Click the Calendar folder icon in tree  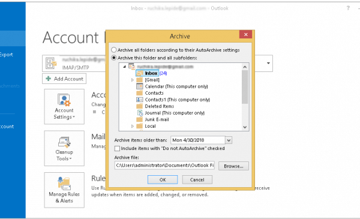140,86
